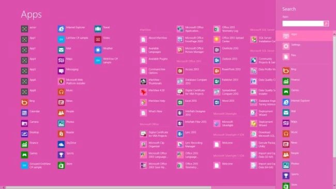Open Office 2013 Upload Center
Viewport: 336px width, 189px height.
[228, 39]
